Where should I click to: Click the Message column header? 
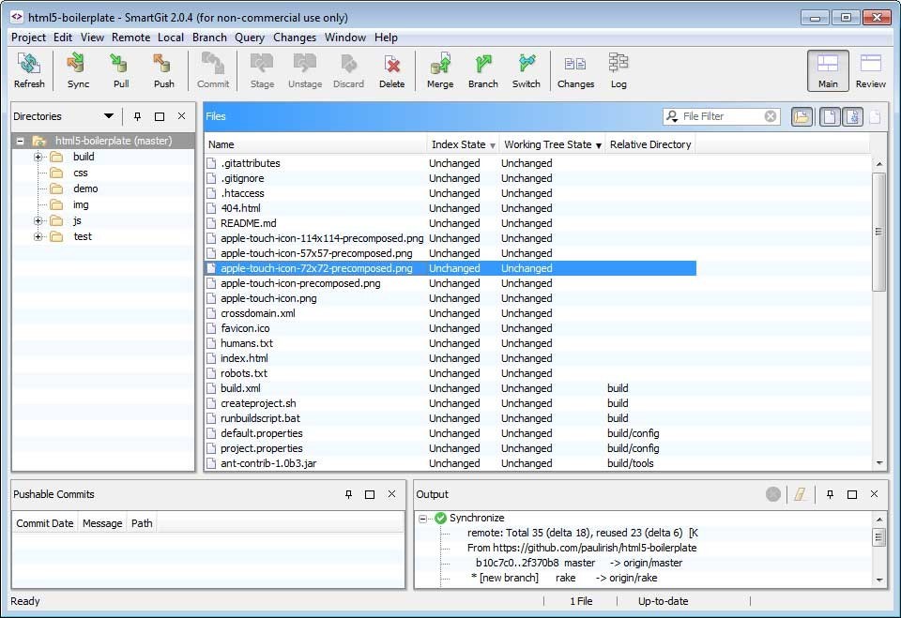pos(102,523)
